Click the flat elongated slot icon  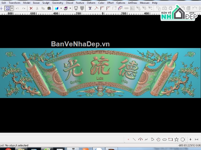(126, 8)
